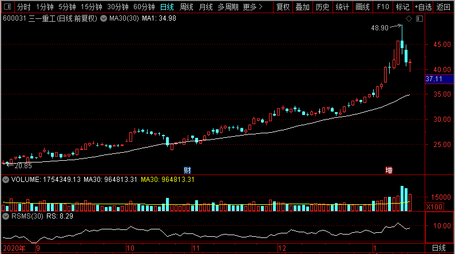The height and width of the screenshot is (254, 455).
Task: Open the MA30 indicator dropdown arrow
Action: pos(103,18)
